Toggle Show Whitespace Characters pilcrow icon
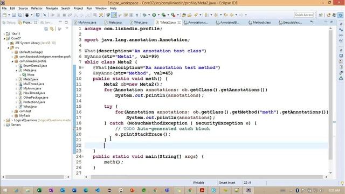The image size is (345, 194). coord(137,15)
